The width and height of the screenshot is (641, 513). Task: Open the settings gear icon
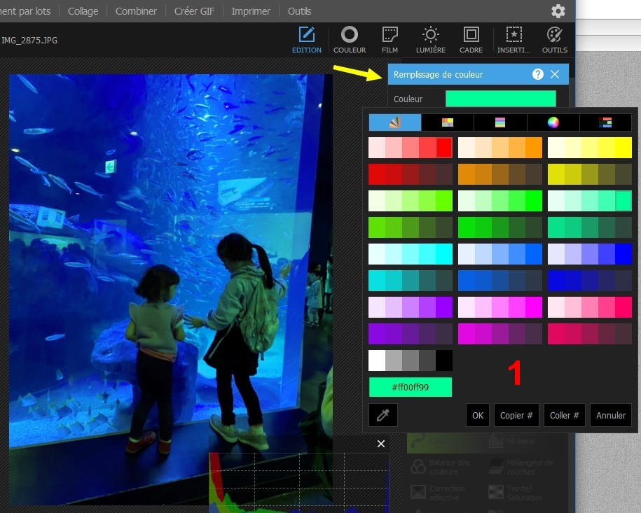[x=558, y=11]
